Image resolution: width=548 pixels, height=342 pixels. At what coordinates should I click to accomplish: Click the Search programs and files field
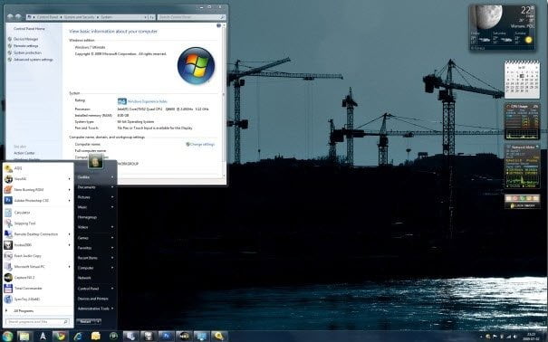[37, 321]
